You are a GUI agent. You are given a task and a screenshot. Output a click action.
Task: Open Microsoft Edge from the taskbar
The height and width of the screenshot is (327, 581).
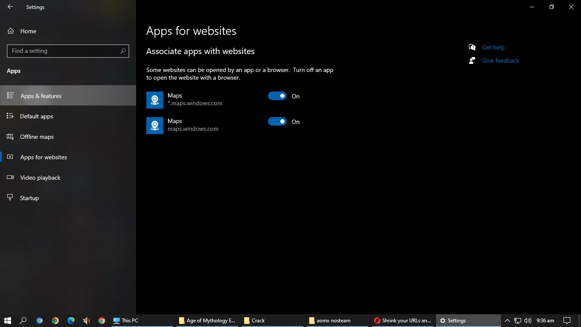[x=71, y=321]
